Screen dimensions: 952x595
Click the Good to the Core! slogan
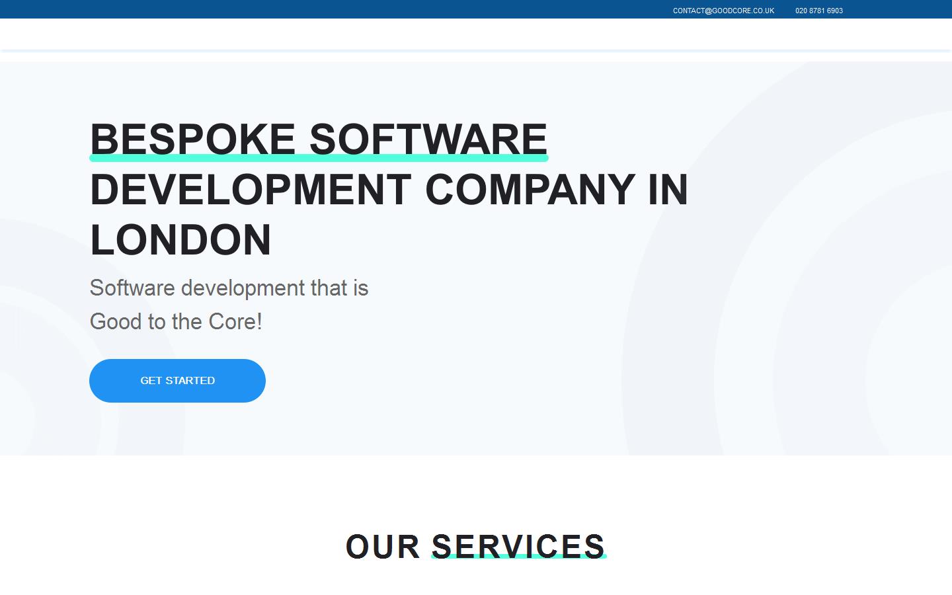(176, 322)
